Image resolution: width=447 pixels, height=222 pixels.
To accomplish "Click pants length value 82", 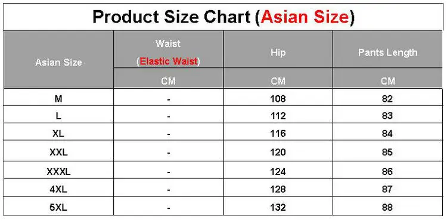I will 387,99.
